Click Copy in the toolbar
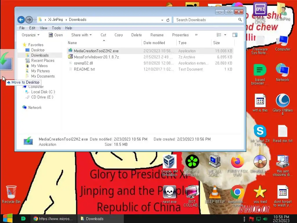297x223 pixels. (x=119, y=35)
